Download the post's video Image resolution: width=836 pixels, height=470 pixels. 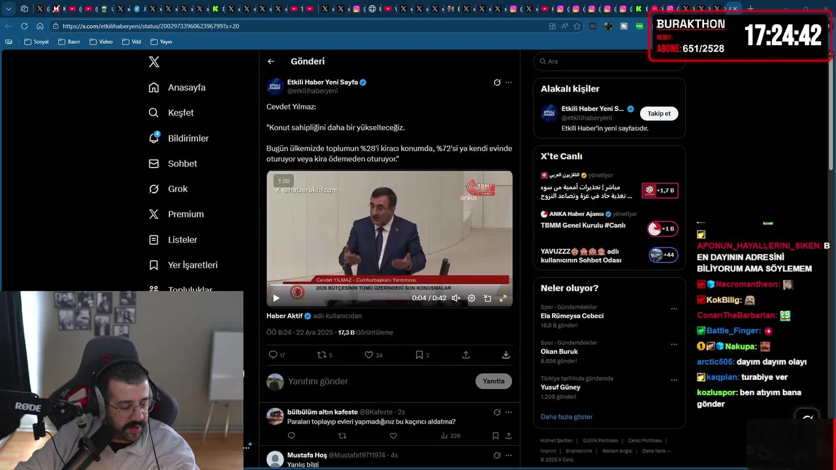(x=506, y=355)
